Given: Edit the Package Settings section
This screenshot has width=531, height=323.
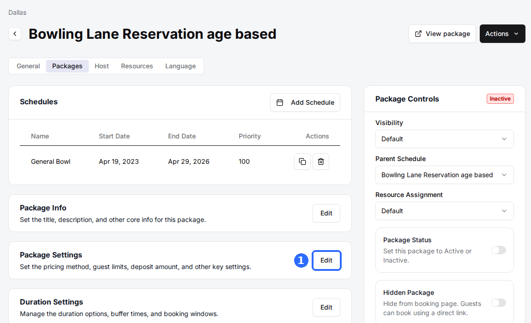Looking at the screenshot, I should pos(326,260).
